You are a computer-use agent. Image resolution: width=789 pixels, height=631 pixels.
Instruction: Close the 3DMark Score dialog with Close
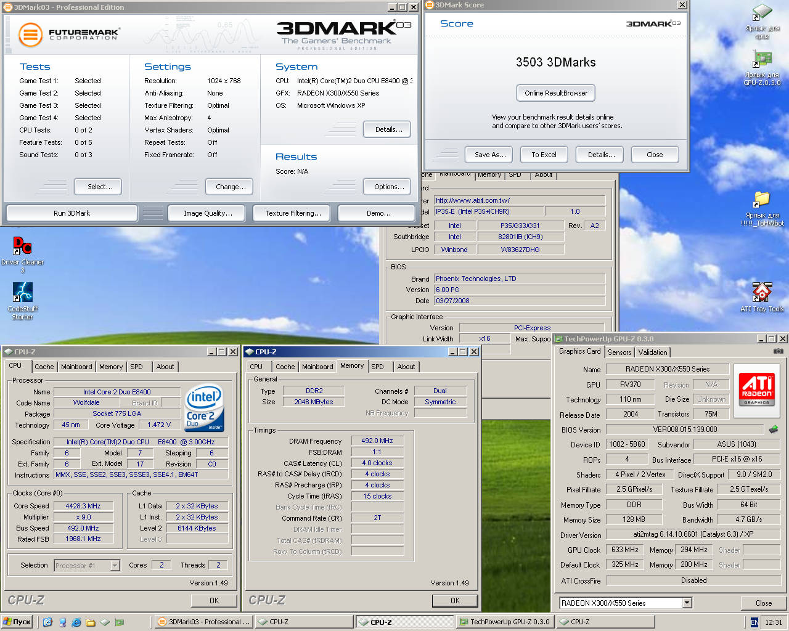655,155
